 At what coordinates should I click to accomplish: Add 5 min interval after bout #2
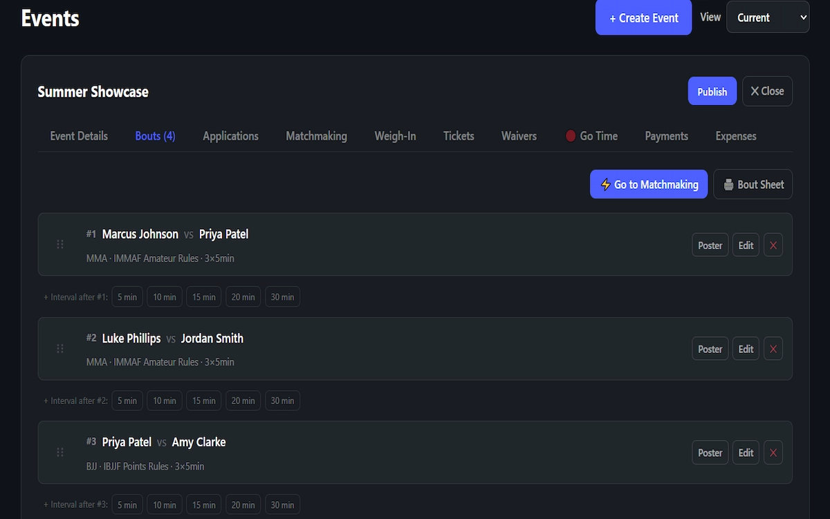tap(127, 401)
